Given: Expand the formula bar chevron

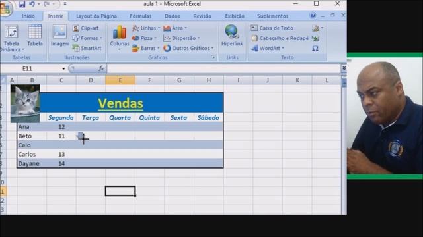Looking at the screenshot, I should tap(344, 68).
